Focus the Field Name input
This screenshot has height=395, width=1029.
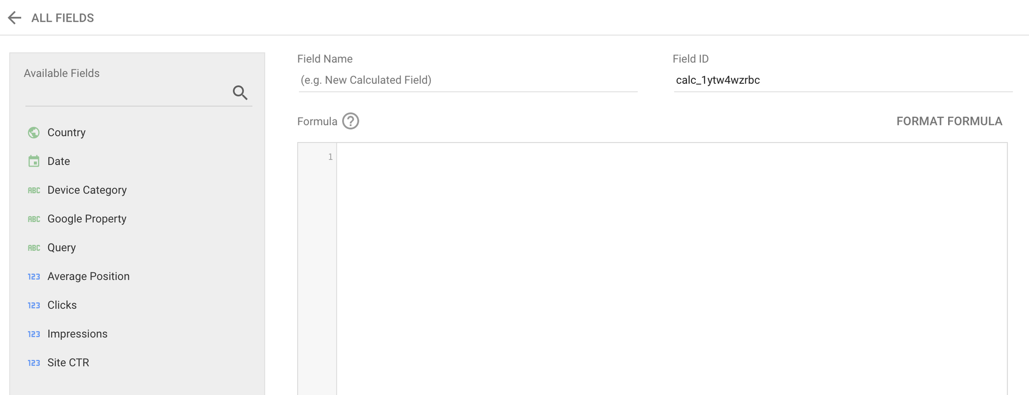467,80
